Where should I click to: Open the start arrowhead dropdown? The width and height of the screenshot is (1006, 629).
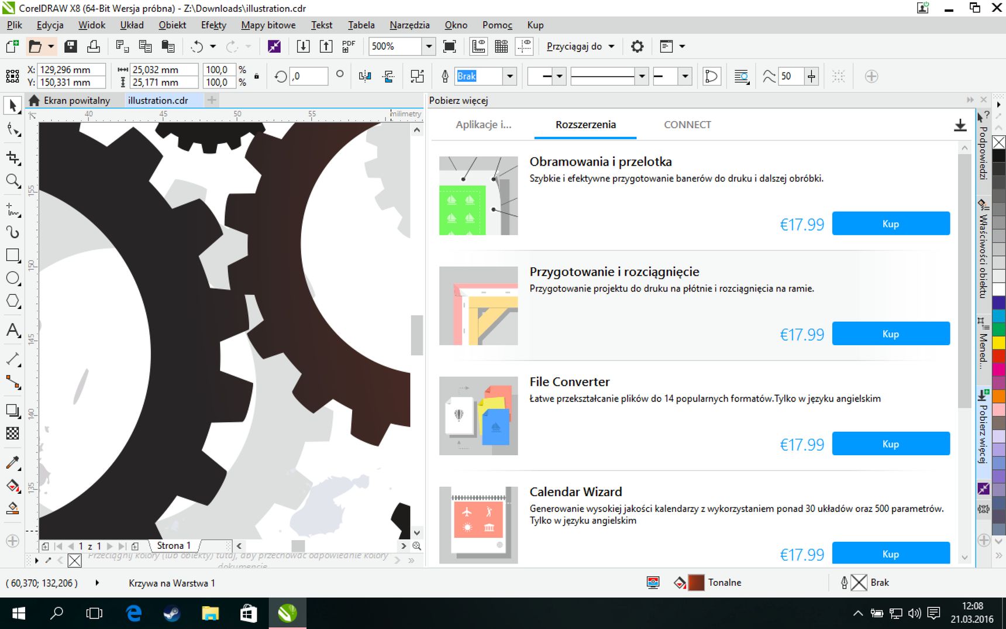[x=559, y=76]
